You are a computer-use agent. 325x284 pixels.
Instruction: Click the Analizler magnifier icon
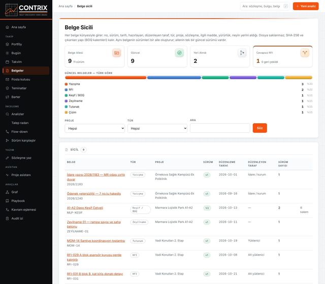7,114
